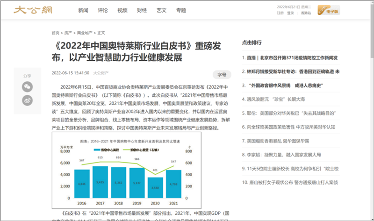The height and width of the screenshot is (221, 374).
Task: Share article via the WeChat icon
Action: coord(28,86)
